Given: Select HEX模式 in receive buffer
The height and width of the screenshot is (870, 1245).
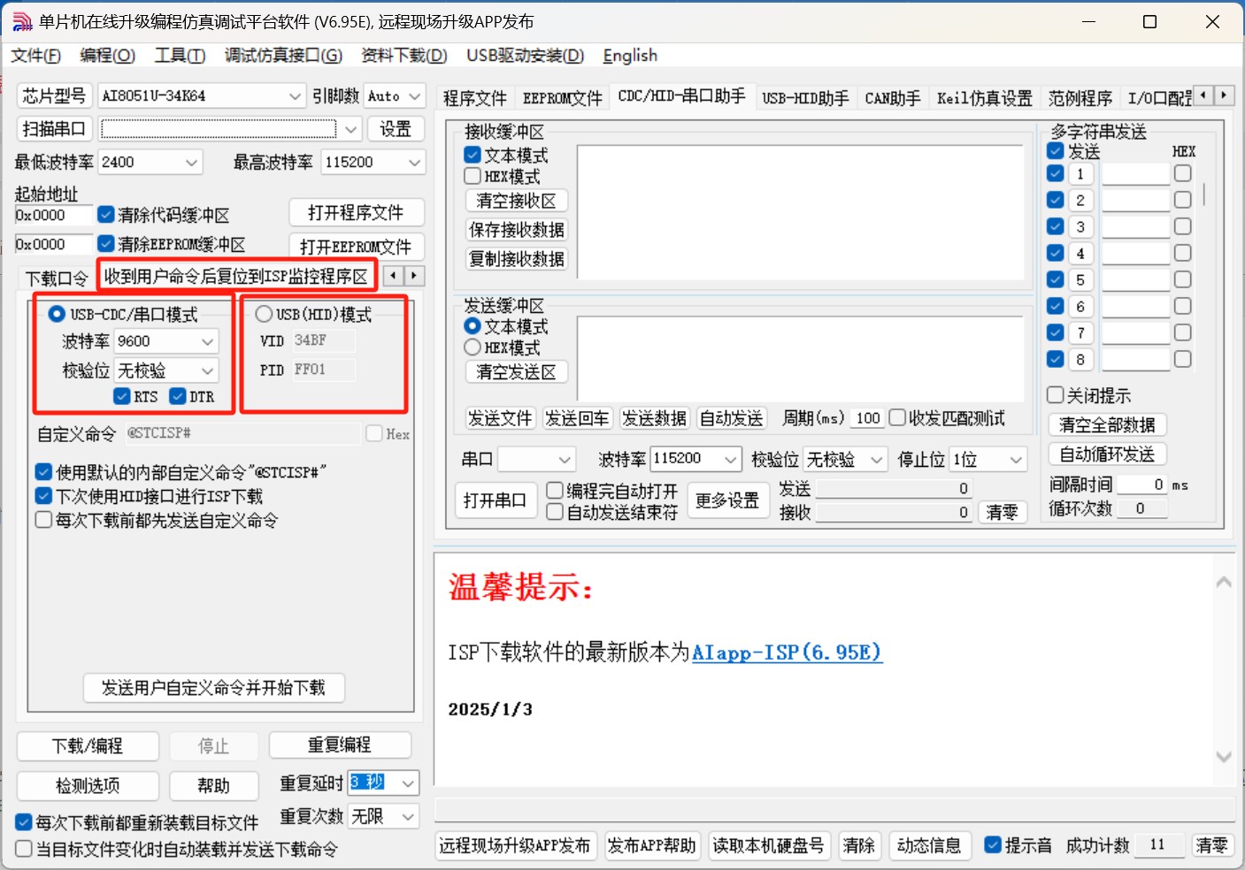Looking at the screenshot, I should (x=473, y=176).
